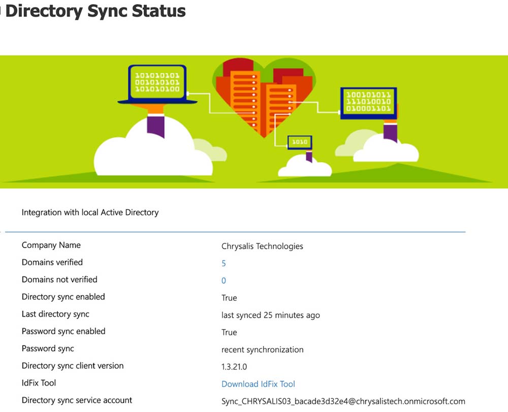Viewport: 508px width, 412px height.
Task: Click the True value beside Password sync enabled
Action: tap(229, 332)
